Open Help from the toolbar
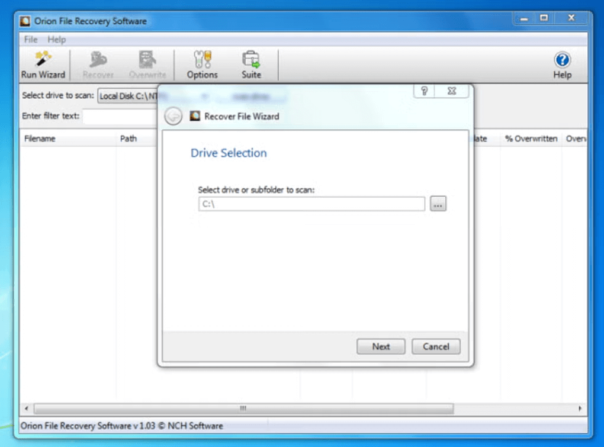 click(x=562, y=65)
